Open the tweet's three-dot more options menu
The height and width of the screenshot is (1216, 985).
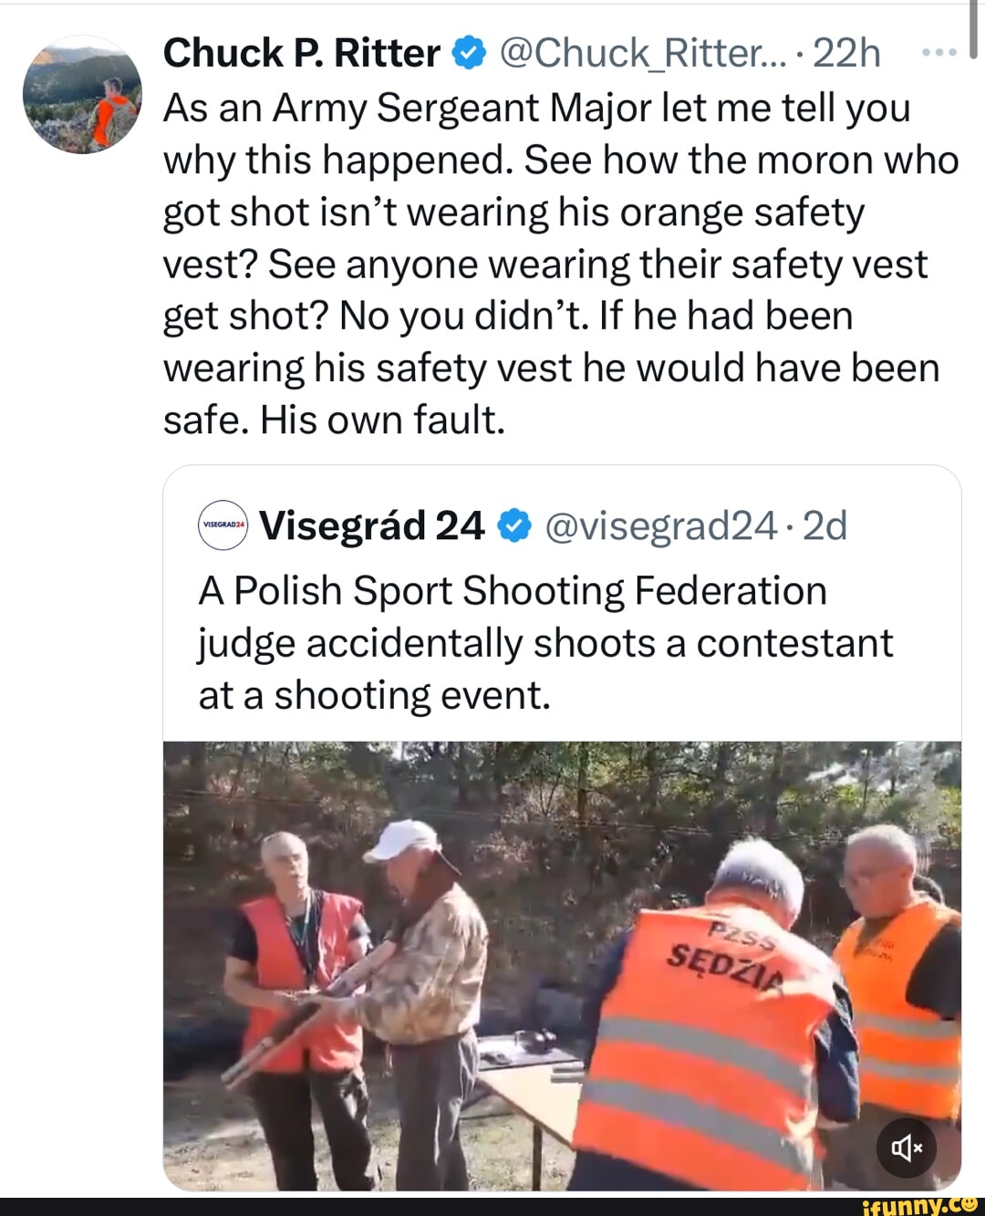click(x=938, y=53)
